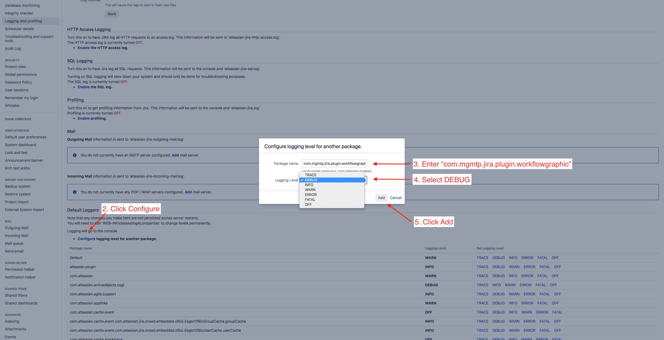Click the Package name input field
664x340 pixels.
(x=334, y=164)
